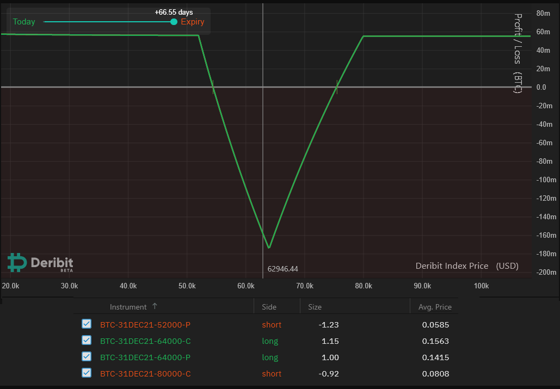The height and width of the screenshot is (389, 560).
Task: Open the BTC-31DEC21-64000-C instrument
Action: [145, 341]
